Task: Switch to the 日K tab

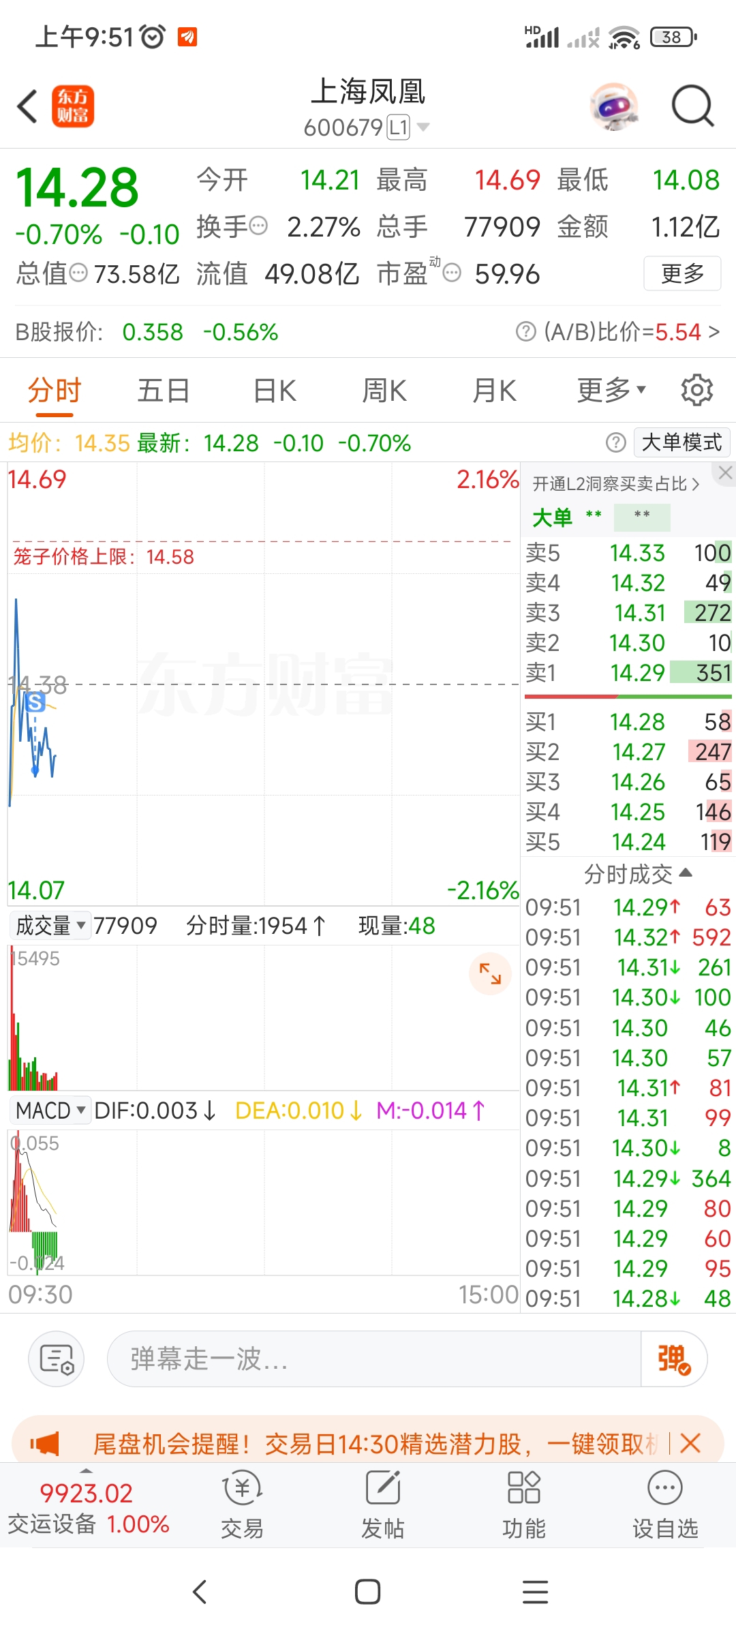Action: tap(275, 391)
